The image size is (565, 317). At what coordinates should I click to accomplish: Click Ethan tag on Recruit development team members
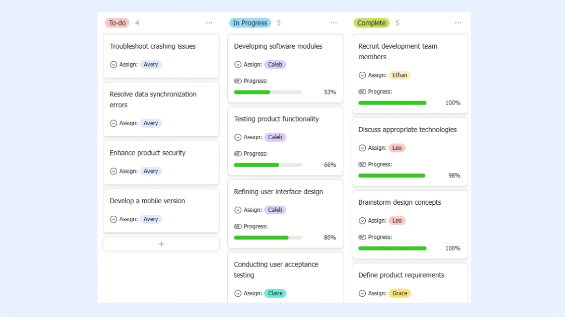[x=400, y=75]
